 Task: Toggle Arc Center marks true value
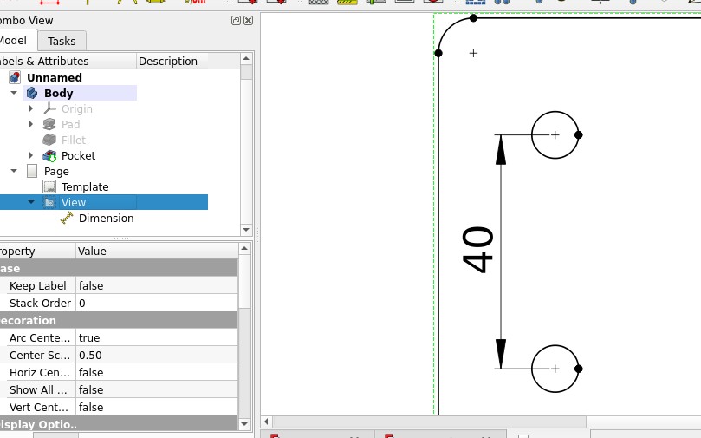pyautogui.click(x=156, y=338)
